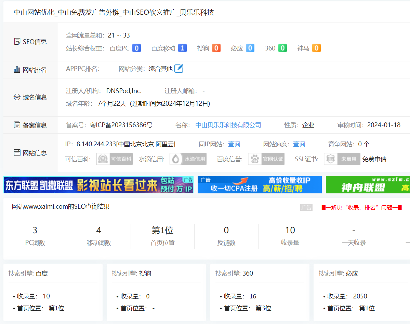Query 网站速度 via 查询 link
Screen dimensions: 410x324
pyautogui.click(x=299, y=144)
